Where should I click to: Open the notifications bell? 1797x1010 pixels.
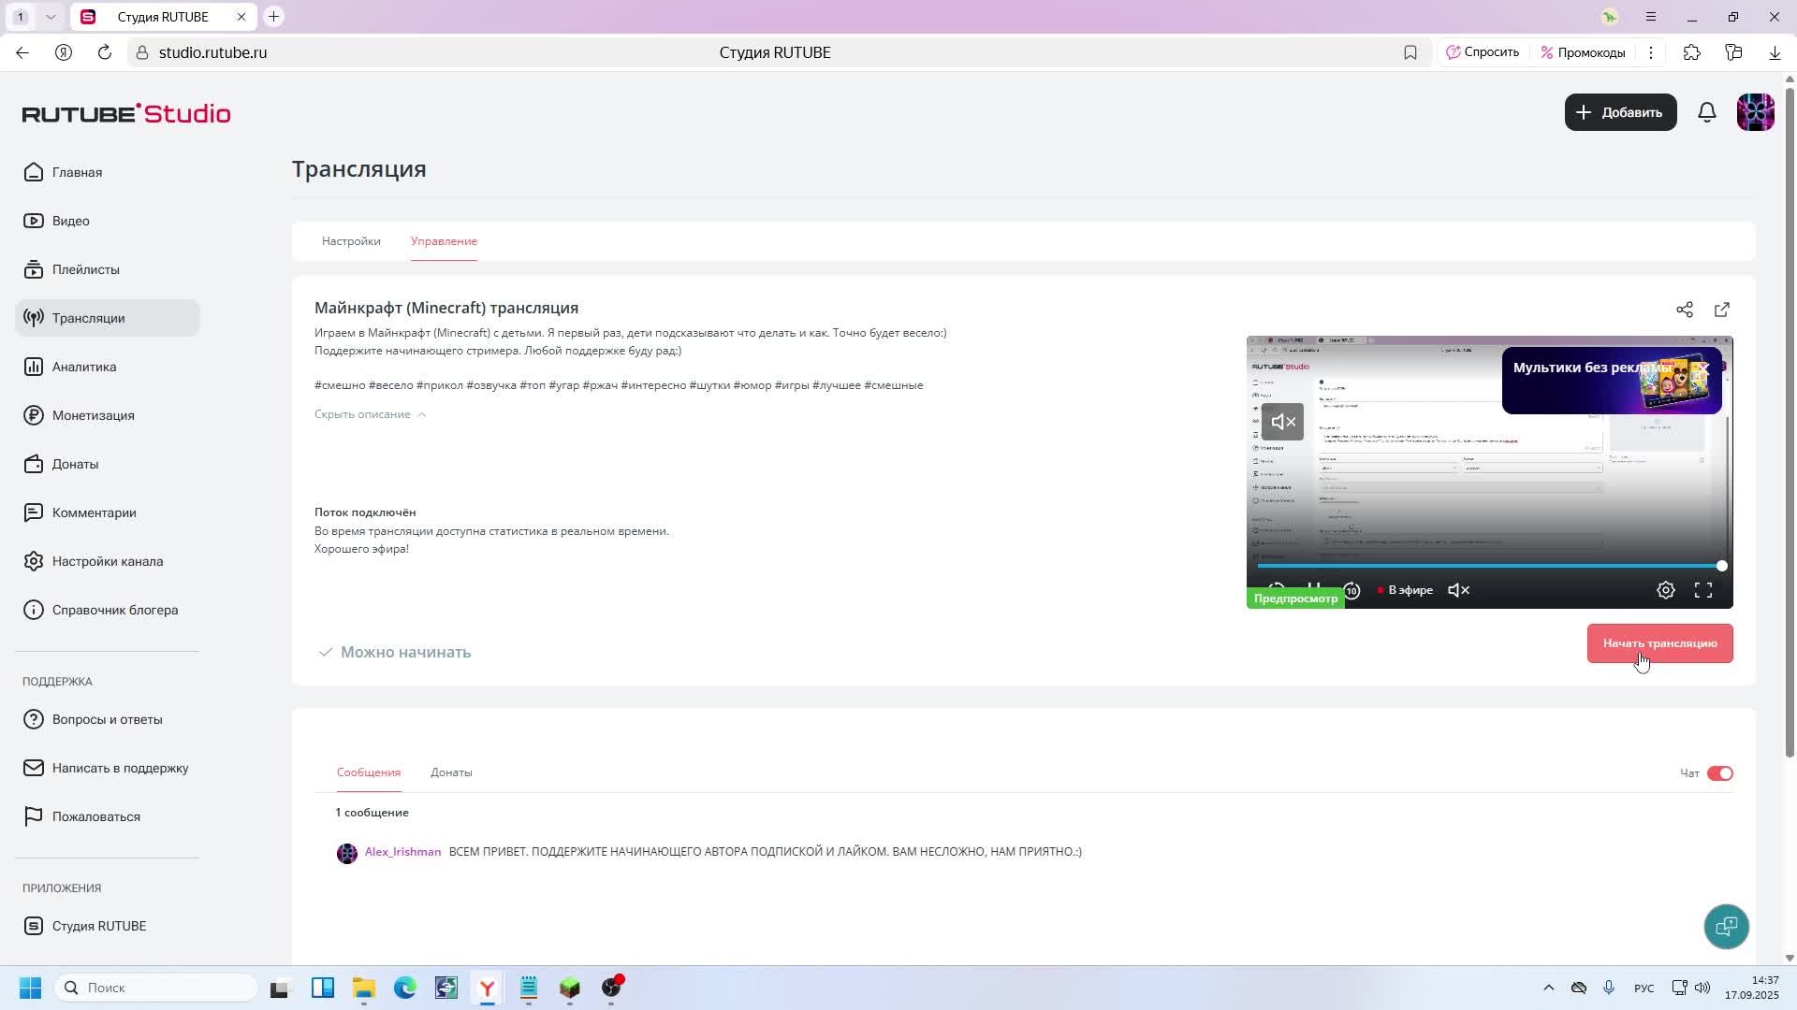(x=1706, y=112)
